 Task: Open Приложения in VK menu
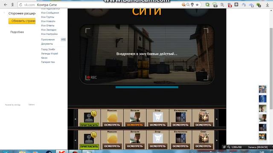[x=48, y=40]
